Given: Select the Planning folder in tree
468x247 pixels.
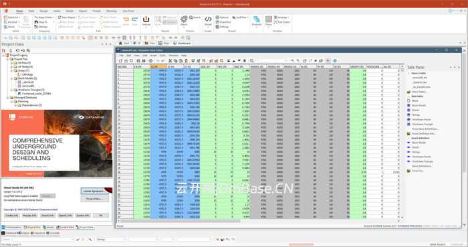Looking at the screenshot, I should [23, 102].
